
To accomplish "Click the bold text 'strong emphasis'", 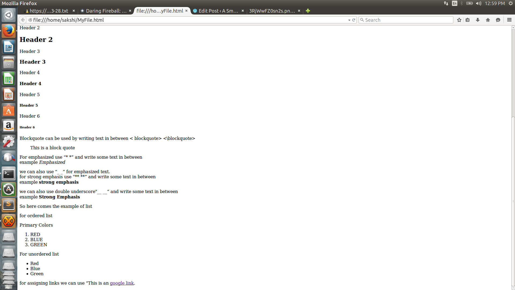I will coord(59,182).
